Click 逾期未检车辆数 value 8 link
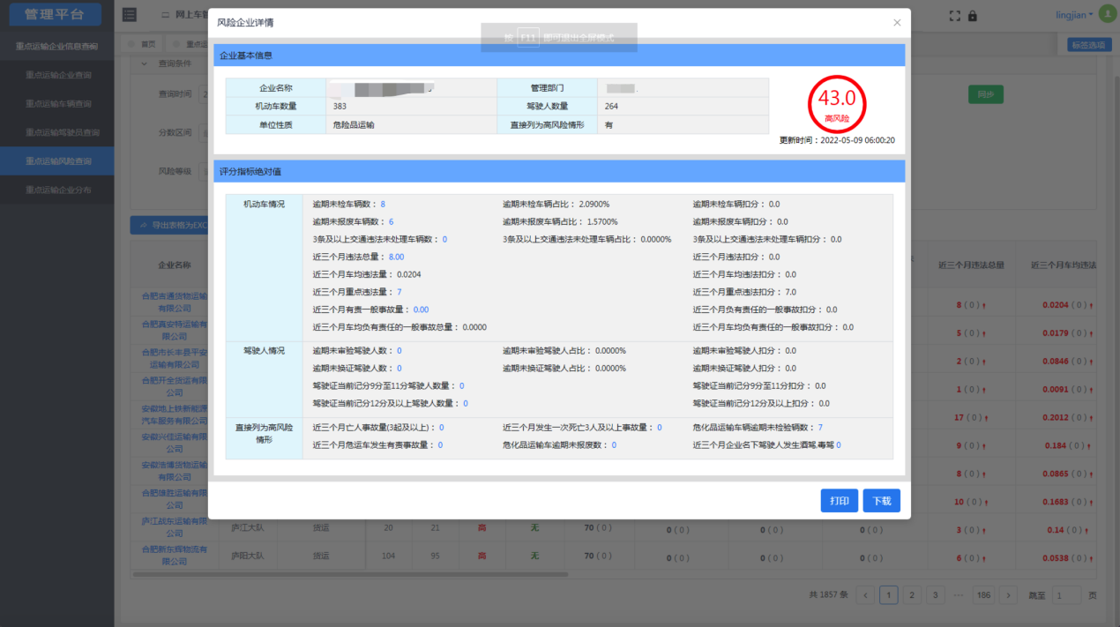 point(383,205)
